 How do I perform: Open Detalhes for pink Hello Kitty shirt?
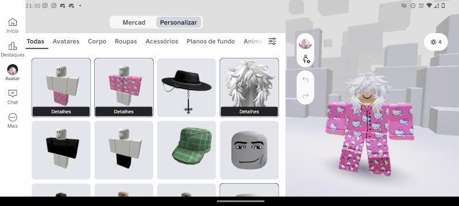(123, 112)
